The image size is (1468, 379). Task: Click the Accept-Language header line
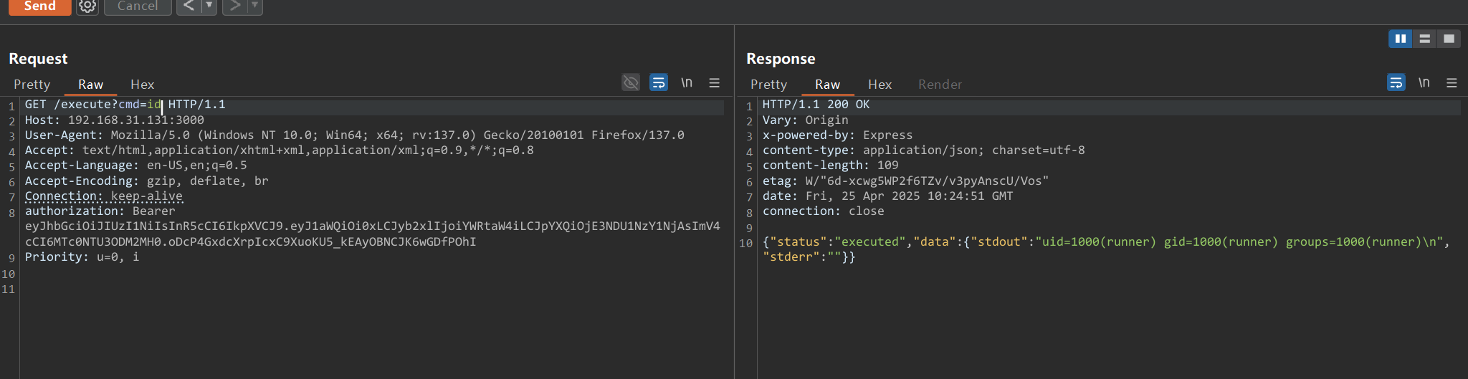point(136,165)
